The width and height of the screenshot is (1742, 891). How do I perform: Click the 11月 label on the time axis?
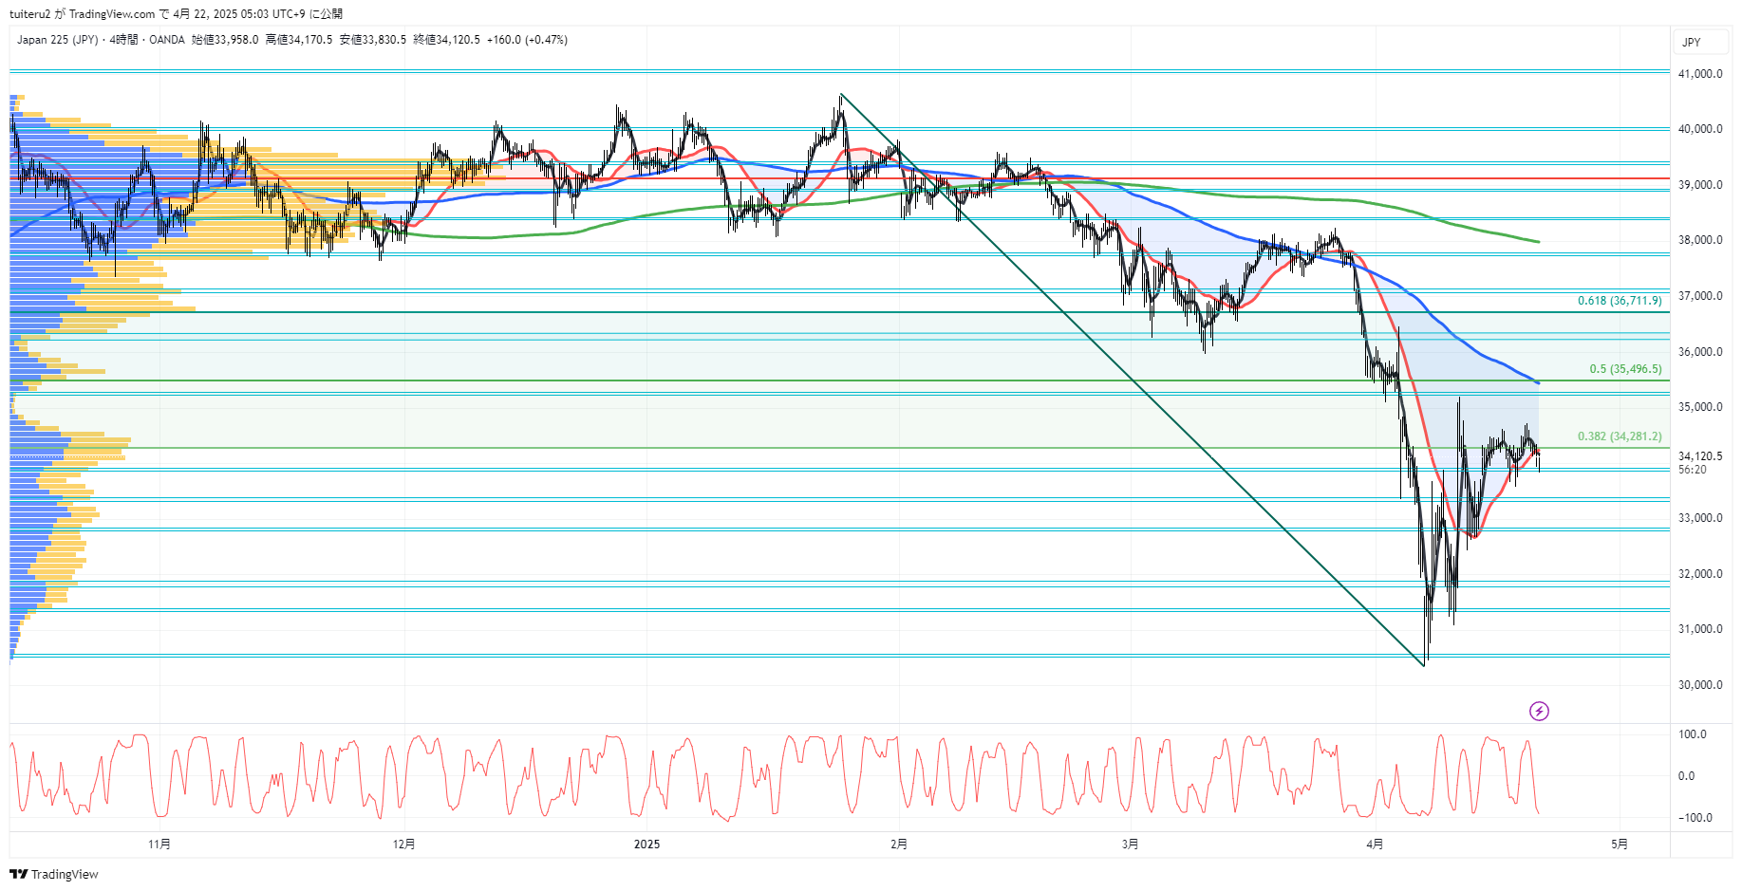click(x=159, y=844)
